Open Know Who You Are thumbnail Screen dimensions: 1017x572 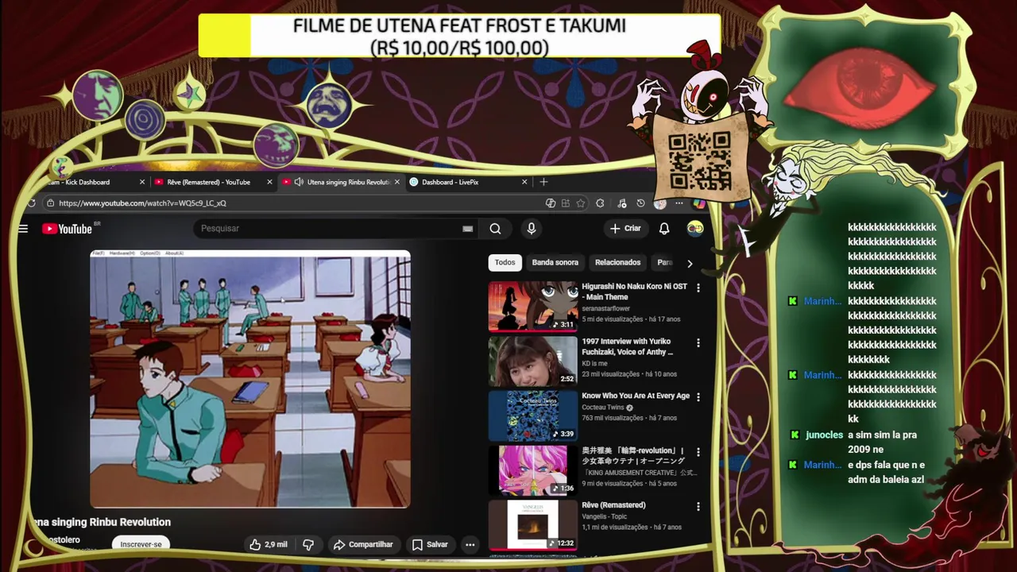pyautogui.click(x=532, y=415)
